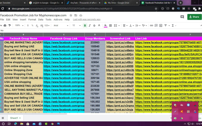Click the create filter icon

(x=165, y=25)
